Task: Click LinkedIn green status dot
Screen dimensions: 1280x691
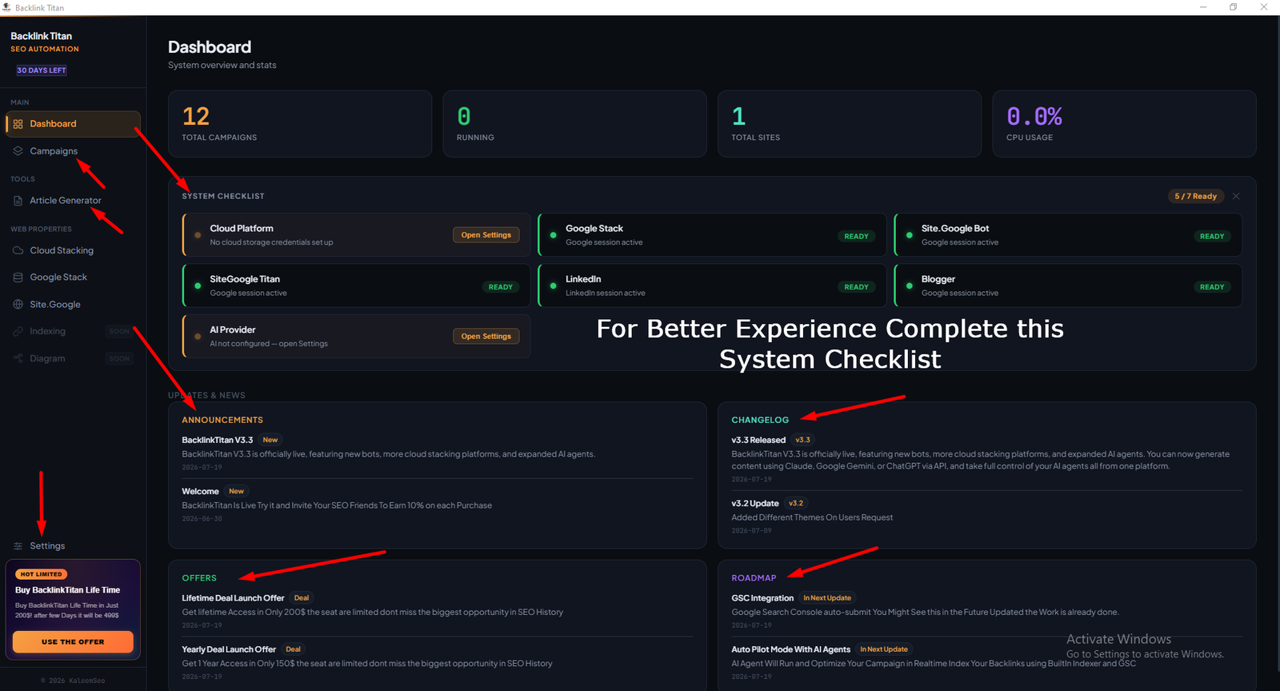Action: 553,286
